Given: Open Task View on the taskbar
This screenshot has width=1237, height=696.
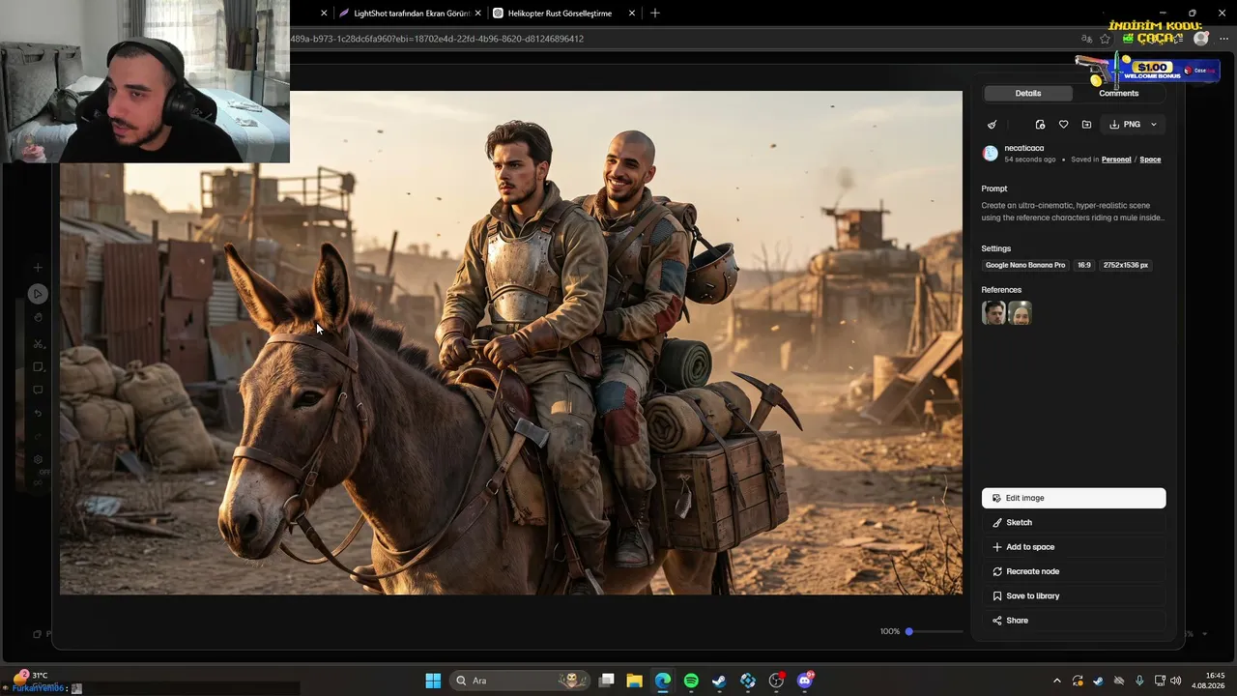Looking at the screenshot, I should click(x=607, y=681).
